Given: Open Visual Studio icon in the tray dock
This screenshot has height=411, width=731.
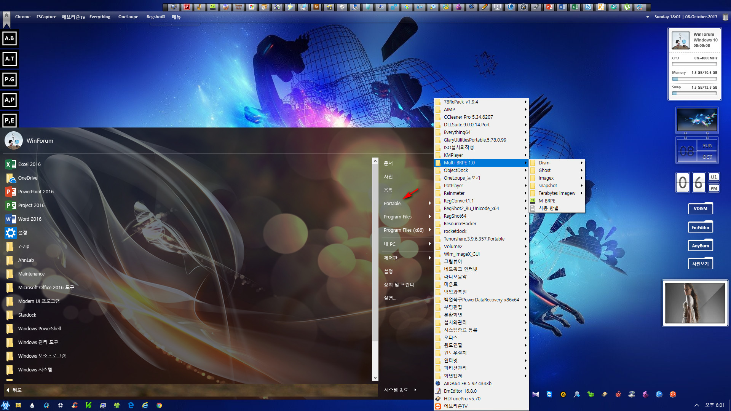Looking at the screenshot, I should click(536, 394).
